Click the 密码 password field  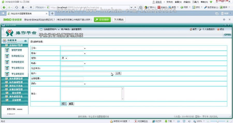click(72, 84)
